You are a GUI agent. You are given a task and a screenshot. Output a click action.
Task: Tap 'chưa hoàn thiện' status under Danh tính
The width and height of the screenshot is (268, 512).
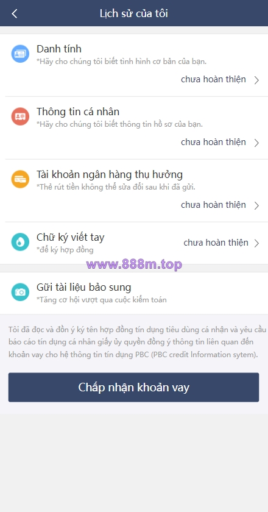213,79
